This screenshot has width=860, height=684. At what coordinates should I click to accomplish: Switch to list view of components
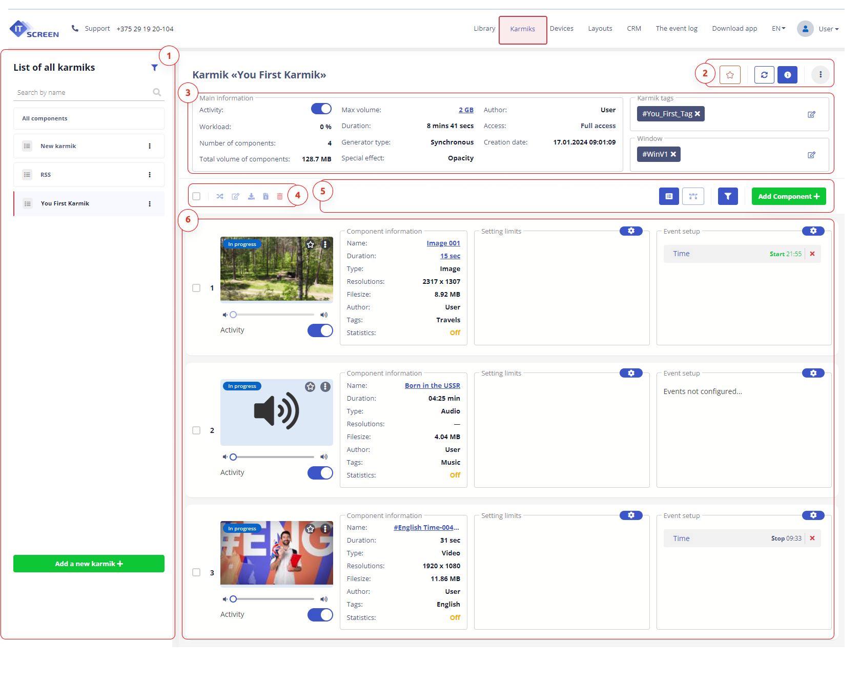669,196
